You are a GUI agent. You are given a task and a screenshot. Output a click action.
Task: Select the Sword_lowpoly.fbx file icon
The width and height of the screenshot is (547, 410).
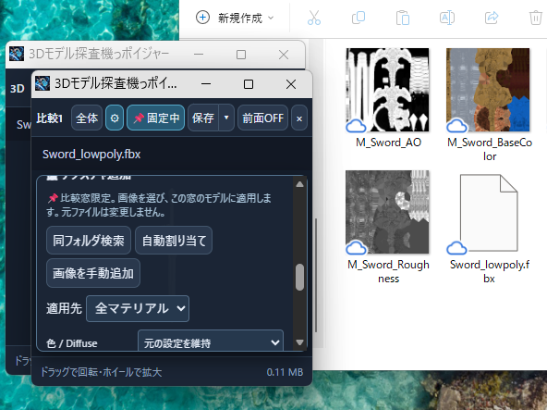click(x=489, y=213)
